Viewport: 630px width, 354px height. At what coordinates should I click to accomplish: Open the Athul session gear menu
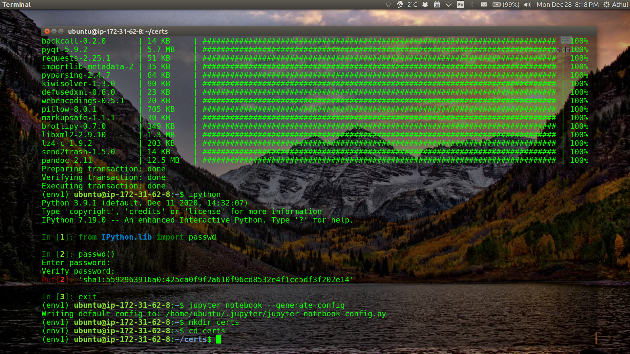pos(616,5)
